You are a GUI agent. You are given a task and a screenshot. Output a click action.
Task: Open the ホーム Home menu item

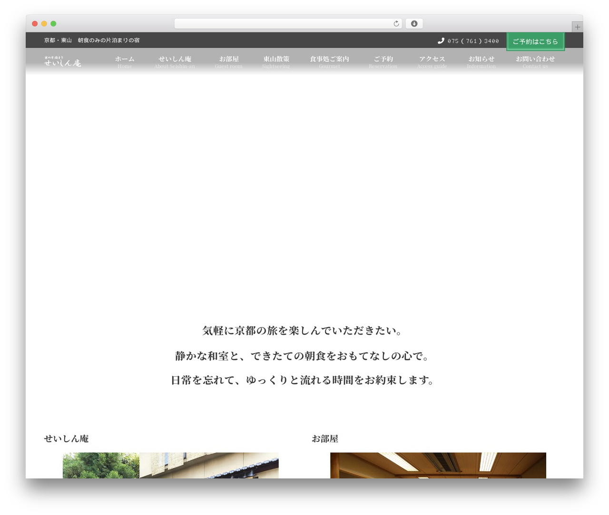(125, 62)
